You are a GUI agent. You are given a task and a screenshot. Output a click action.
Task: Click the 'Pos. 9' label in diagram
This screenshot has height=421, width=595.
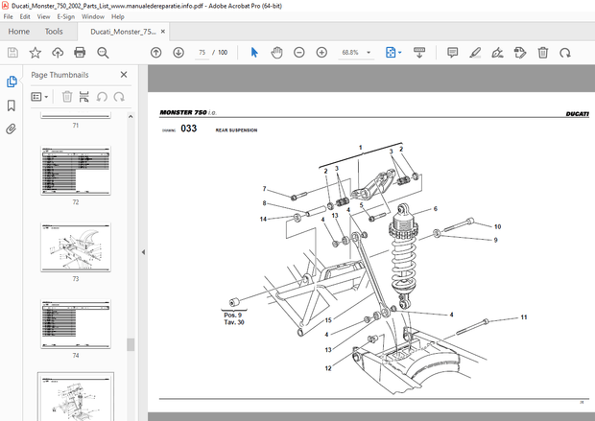coord(232,316)
